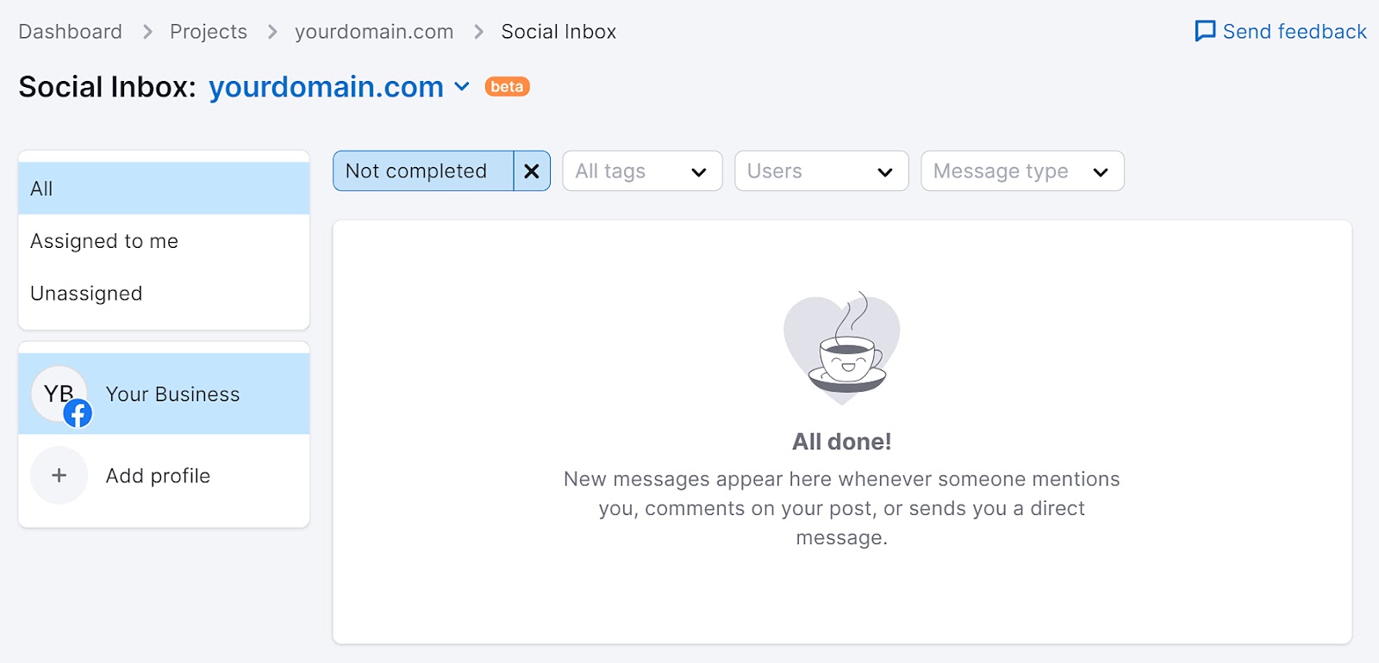
Task: Click the plus icon for Add profile
Action: tap(59, 475)
